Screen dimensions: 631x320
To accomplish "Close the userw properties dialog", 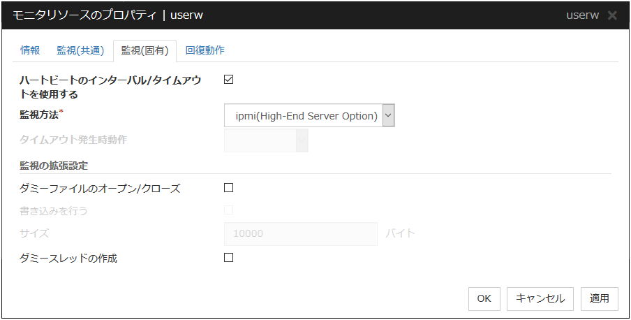I will click(x=612, y=15).
